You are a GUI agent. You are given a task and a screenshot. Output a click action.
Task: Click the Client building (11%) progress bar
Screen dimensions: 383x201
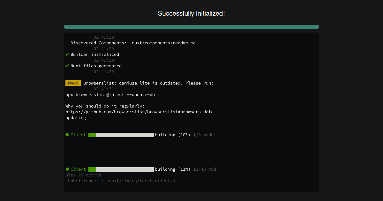pyautogui.click(x=121, y=169)
